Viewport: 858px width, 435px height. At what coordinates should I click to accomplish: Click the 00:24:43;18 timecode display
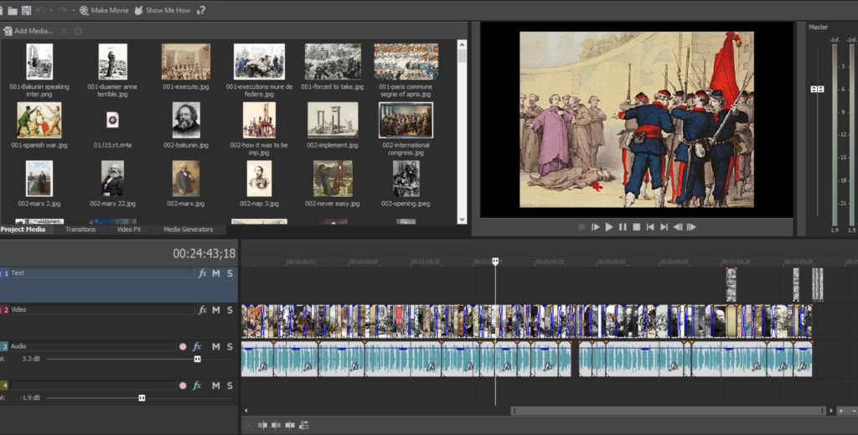tap(204, 254)
